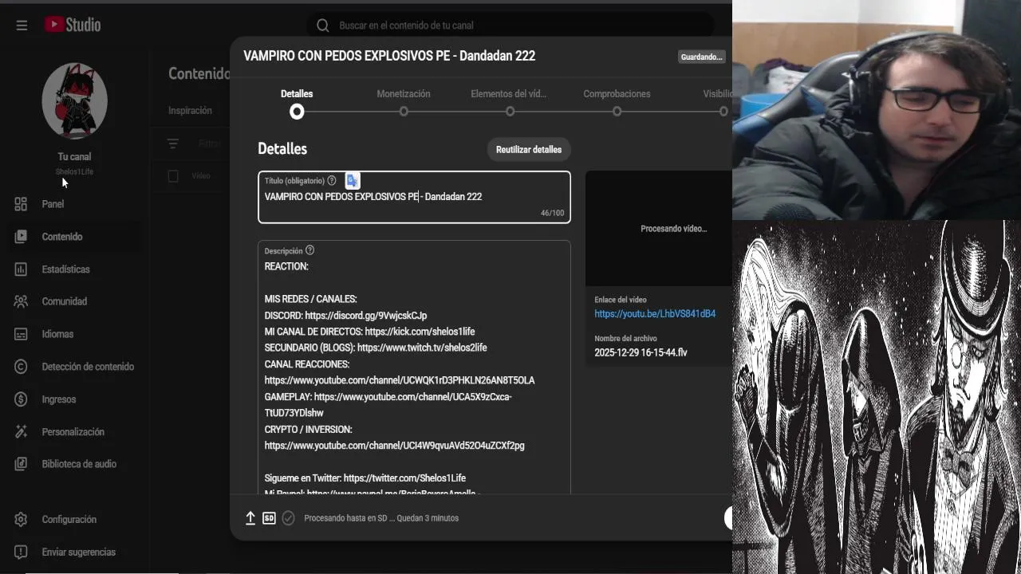Click the twitch.tv/shelos2life line
This screenshot has height=574, width=1021.
376,348
